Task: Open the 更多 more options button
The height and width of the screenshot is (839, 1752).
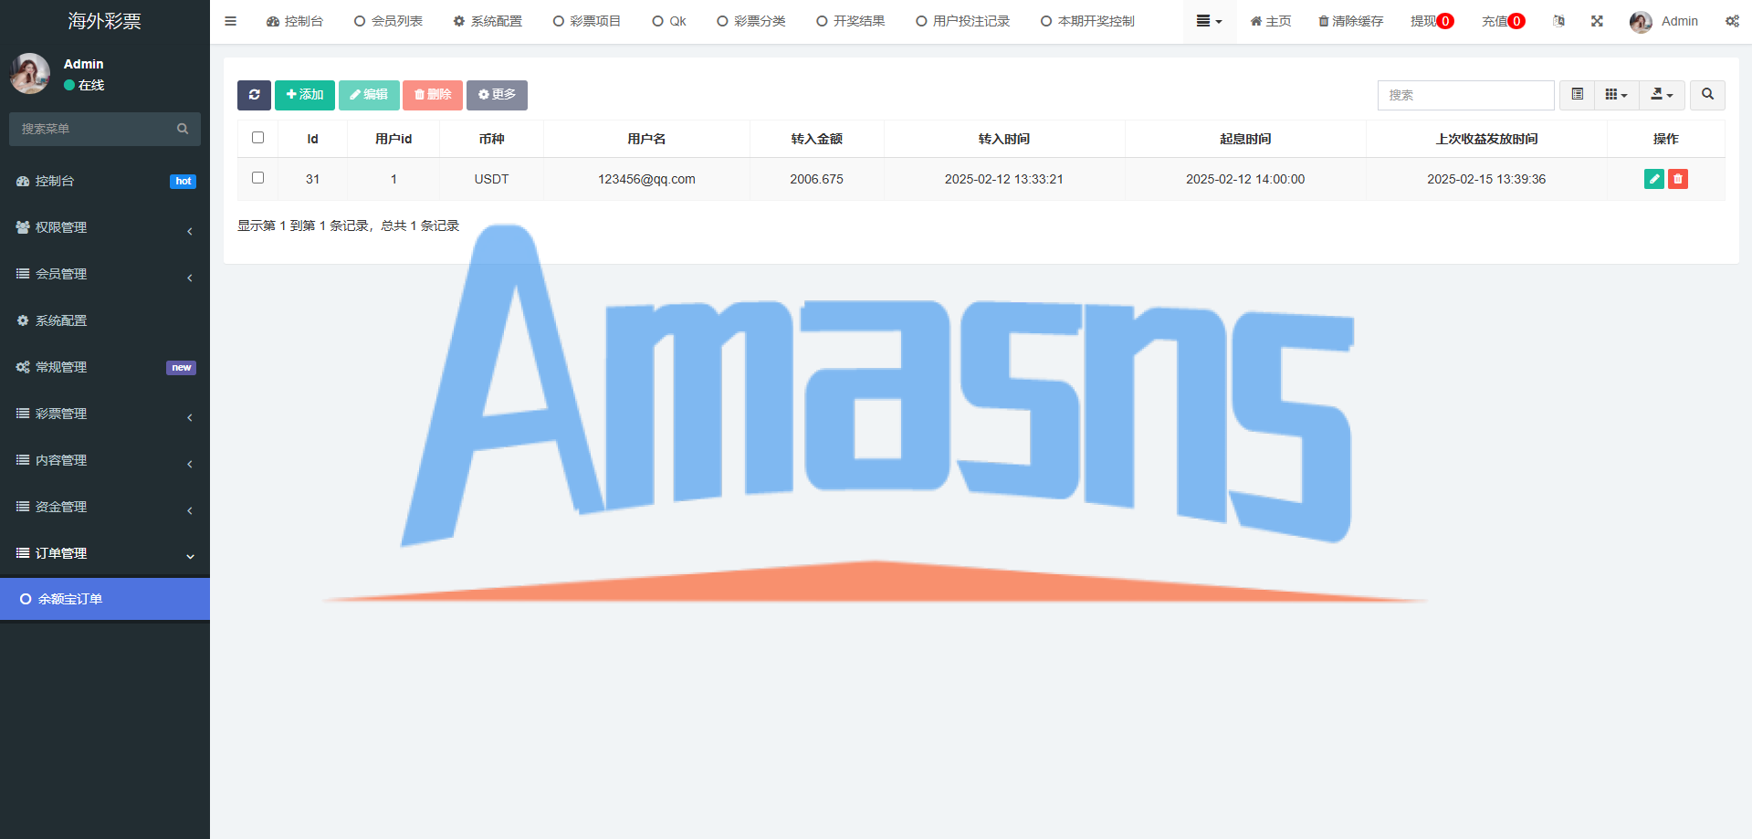Action: [x=497, y=95]
